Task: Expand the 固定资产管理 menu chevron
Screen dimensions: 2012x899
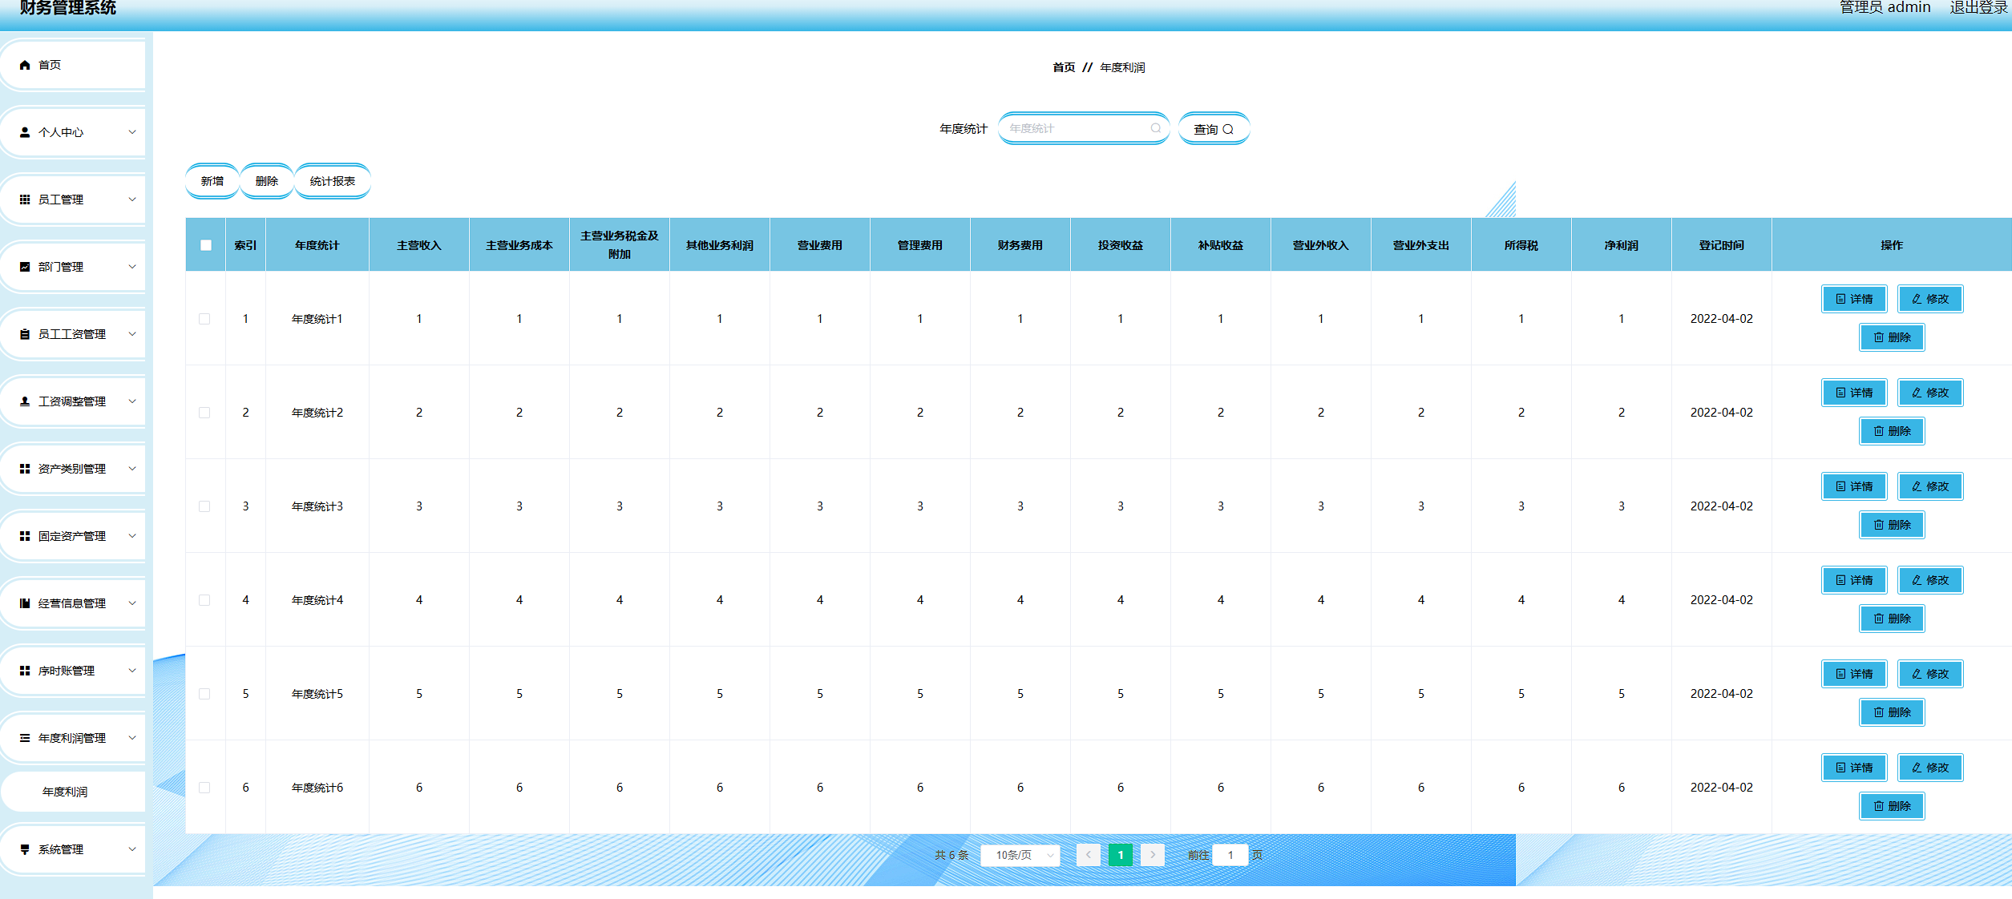Action: (x=132, y=536)
